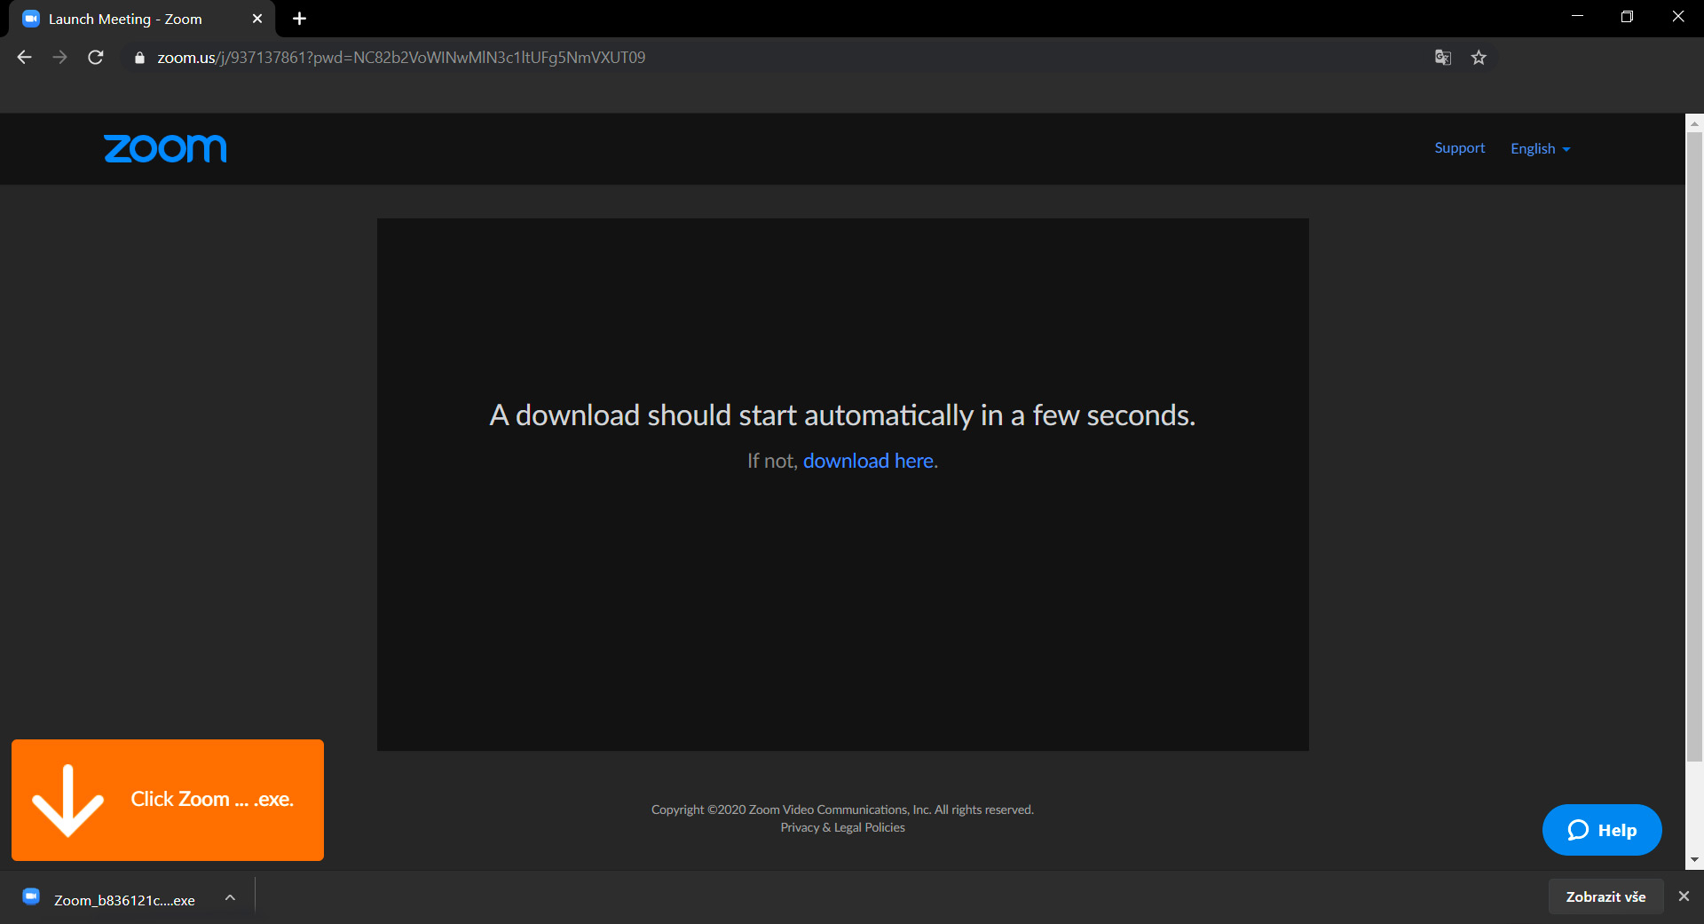Screen dimensions: 1704x924
Task: Click the address bar URL
Action: pos(401,58)
